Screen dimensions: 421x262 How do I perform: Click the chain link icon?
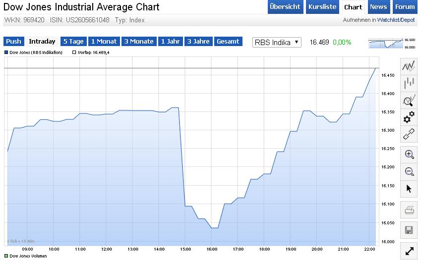click(409, 134)
